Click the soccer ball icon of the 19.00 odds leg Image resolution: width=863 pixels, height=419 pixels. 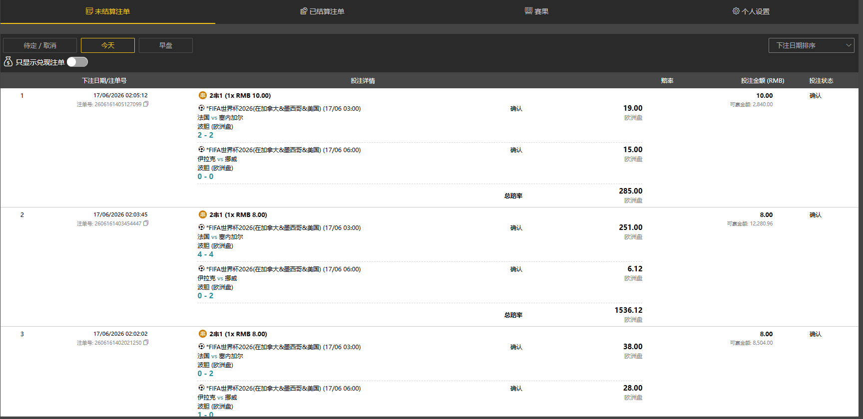click(x=201, y=108)
